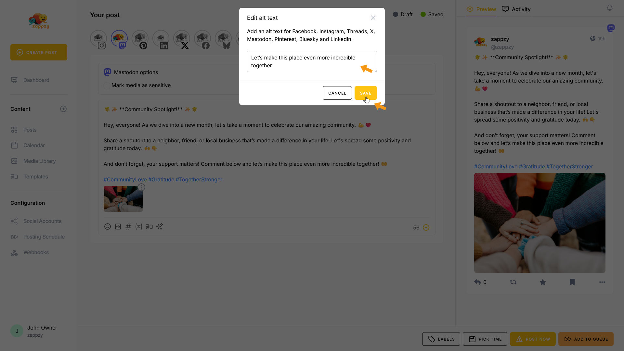The width and height of the screenshot is (624, 351).
Task: Select the Instagram account avatar
Action: click(98, 39)
